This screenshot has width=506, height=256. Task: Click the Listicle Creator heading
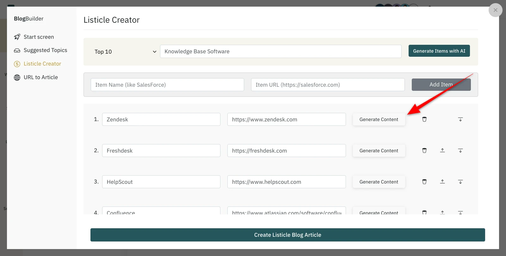coord(112,20)
